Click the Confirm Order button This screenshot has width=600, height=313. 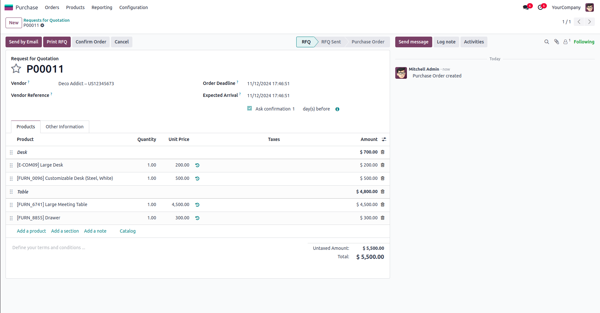tap(91, 42)
